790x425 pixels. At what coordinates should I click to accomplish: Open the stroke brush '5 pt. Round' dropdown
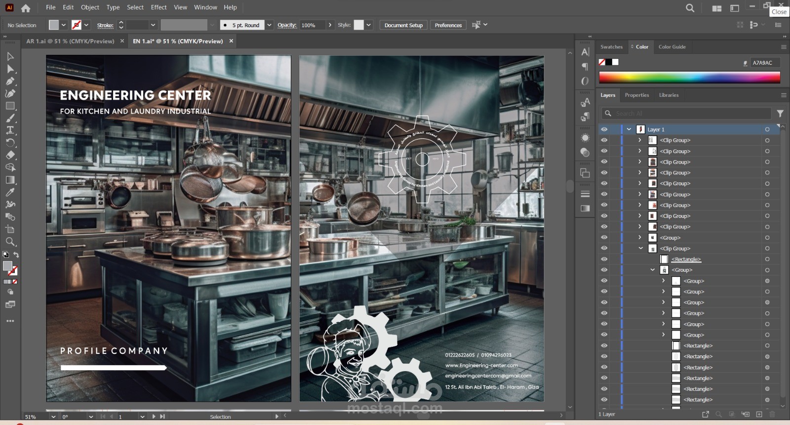pos(270,25)
